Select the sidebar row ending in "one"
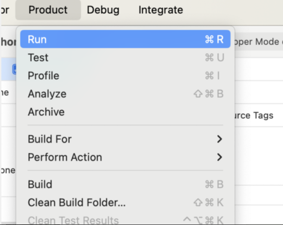 click(x=8, y=170)
